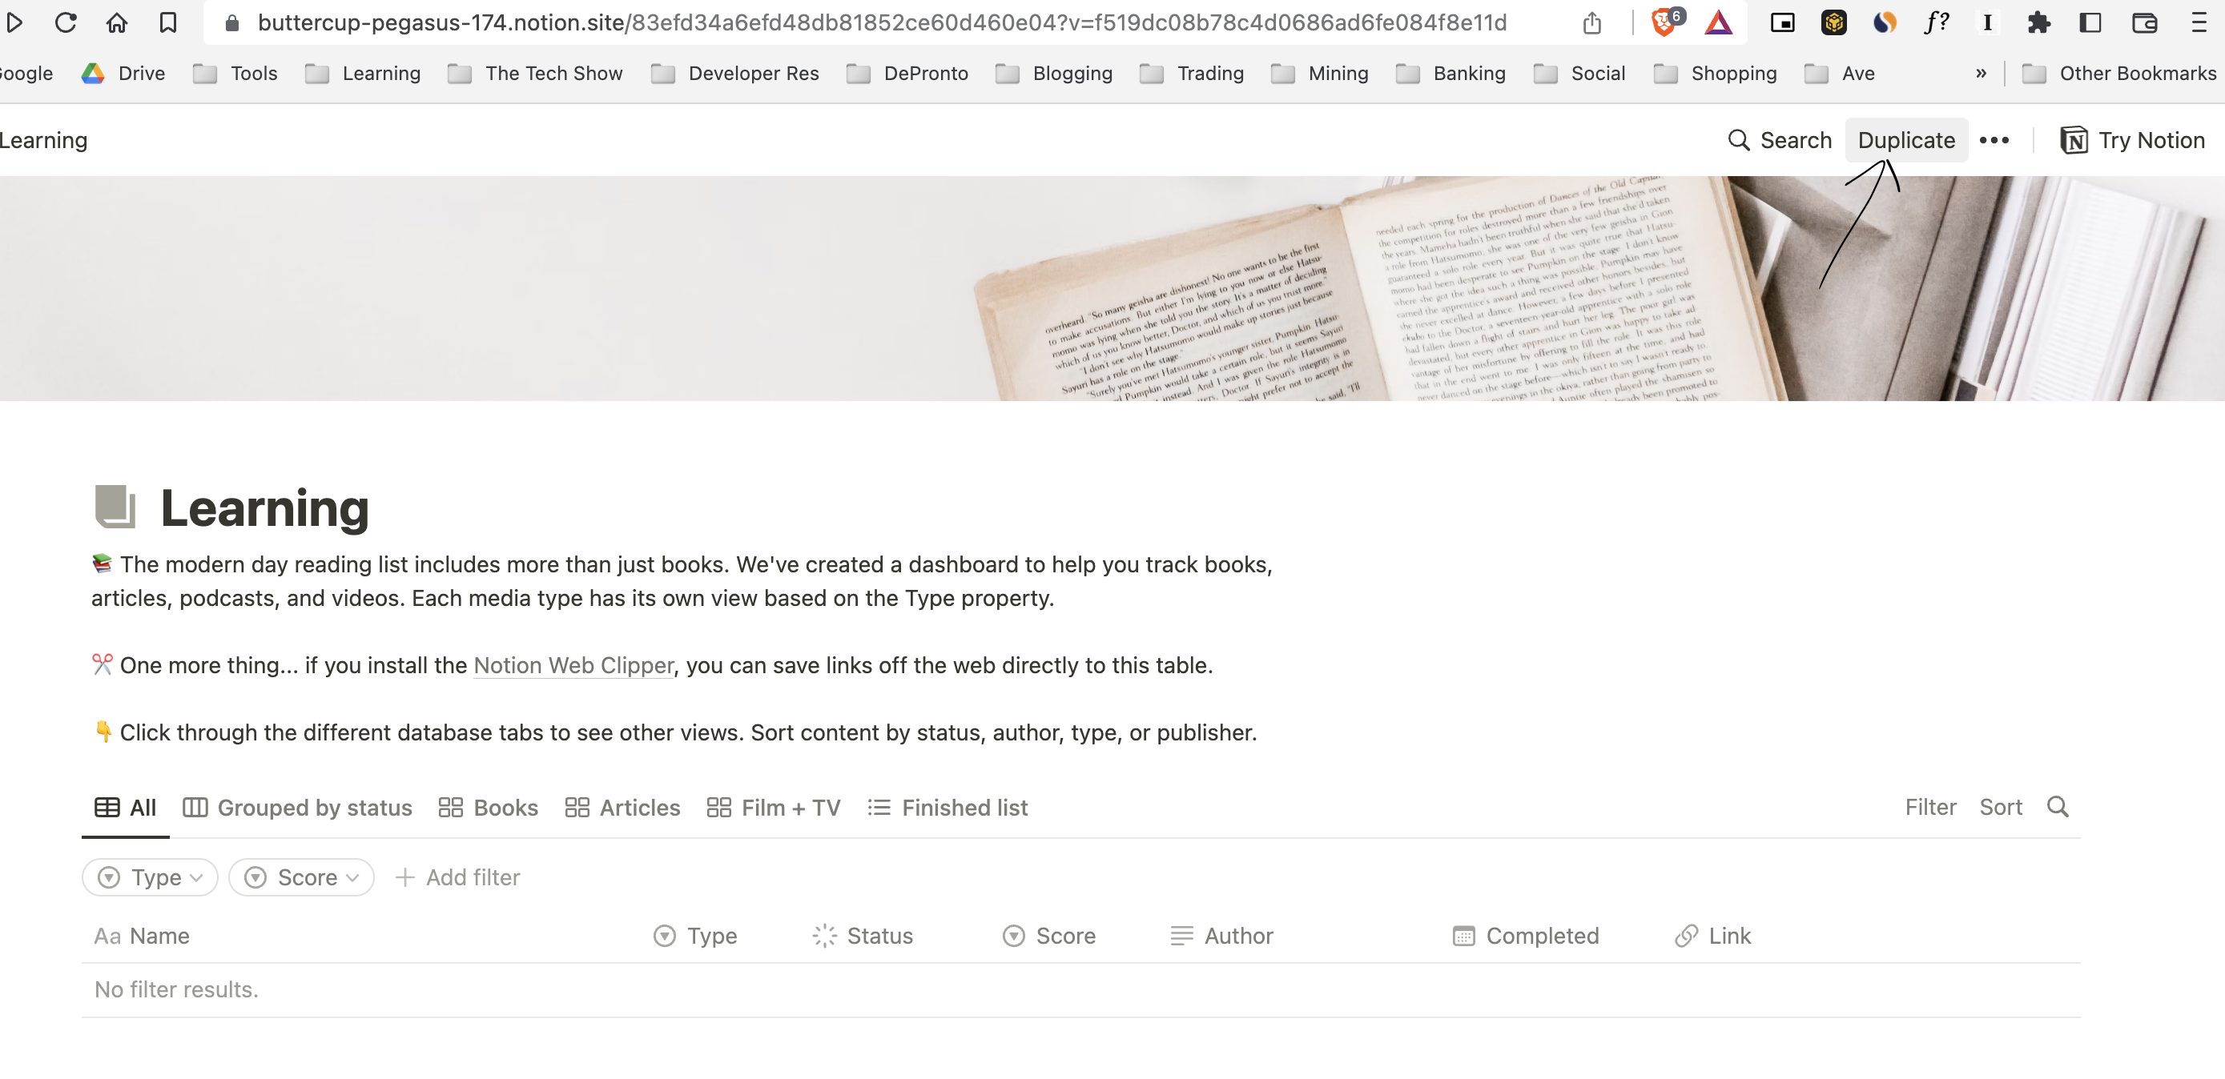Click the Duplicate button

(1906, 140)
